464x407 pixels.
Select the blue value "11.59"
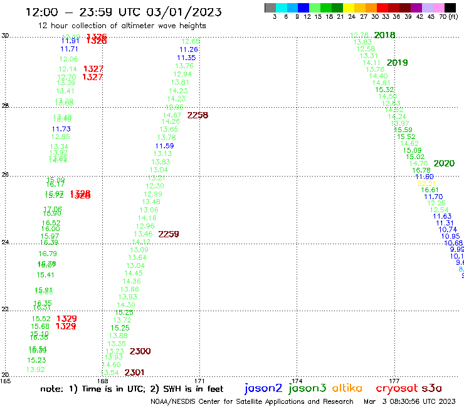click(164, 146)
